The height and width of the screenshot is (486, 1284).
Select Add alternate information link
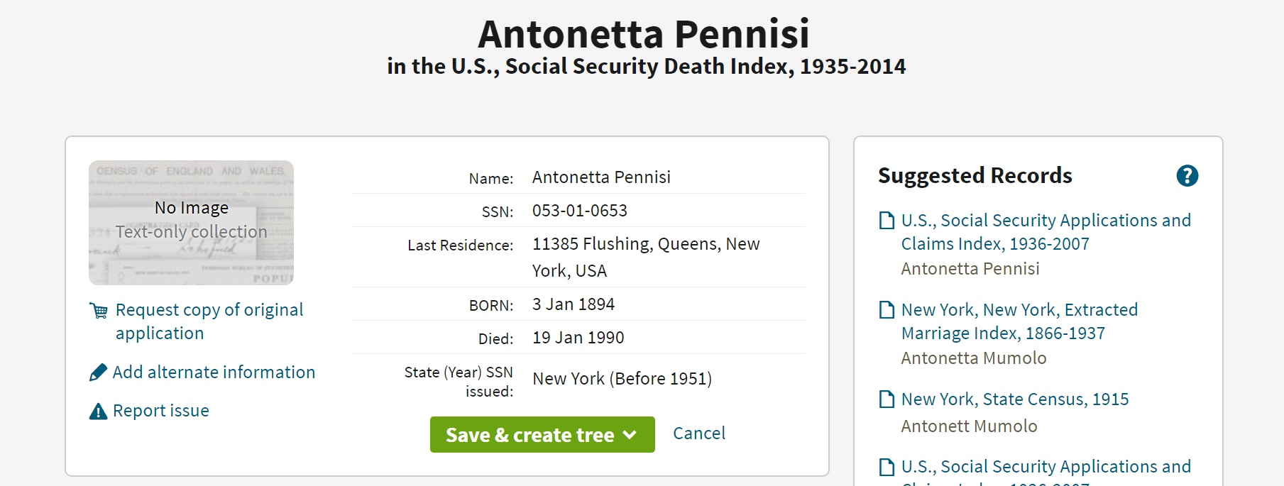[214, 372]
